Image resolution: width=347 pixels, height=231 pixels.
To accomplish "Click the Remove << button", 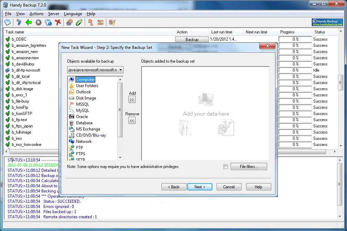I will (132, 120).
